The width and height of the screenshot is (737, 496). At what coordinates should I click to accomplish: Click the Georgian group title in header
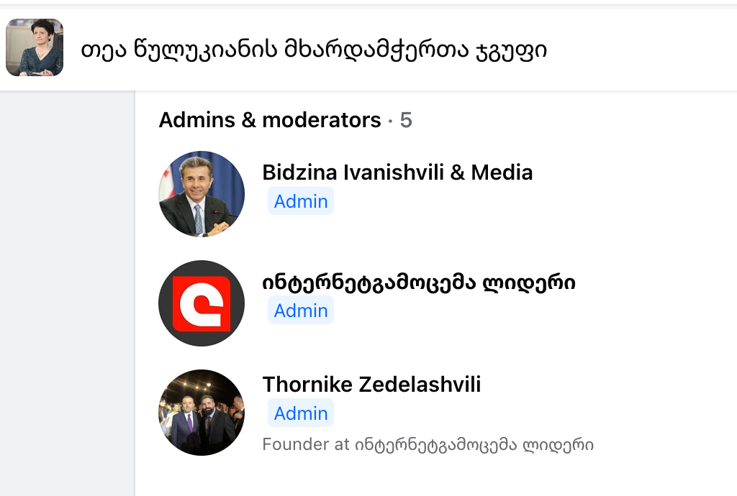[x=314, y=50]
